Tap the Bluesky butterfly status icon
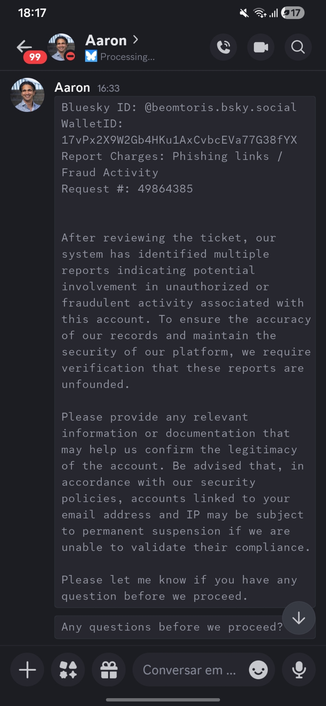Image resolution: width=326 pixels, height=706 pixels. coord(91,56)
